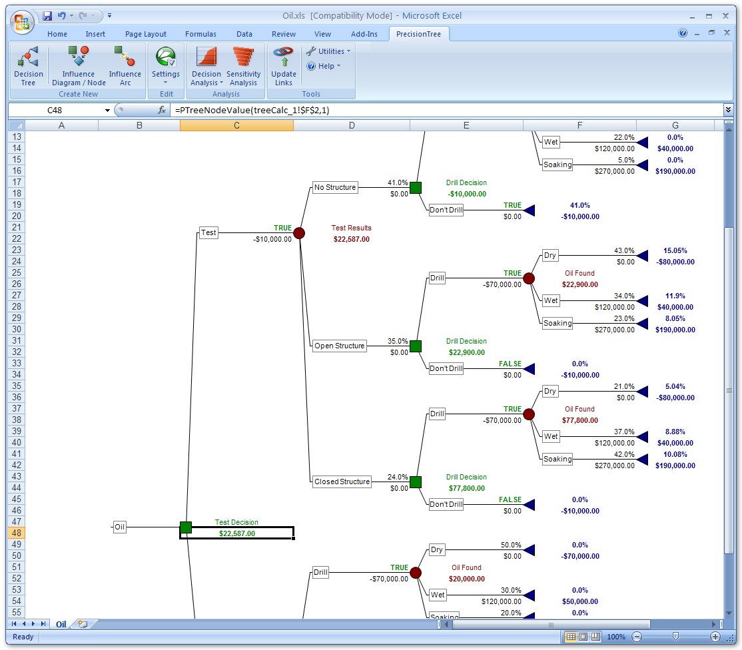
Task: Open the Review tab
Action: 284,34
